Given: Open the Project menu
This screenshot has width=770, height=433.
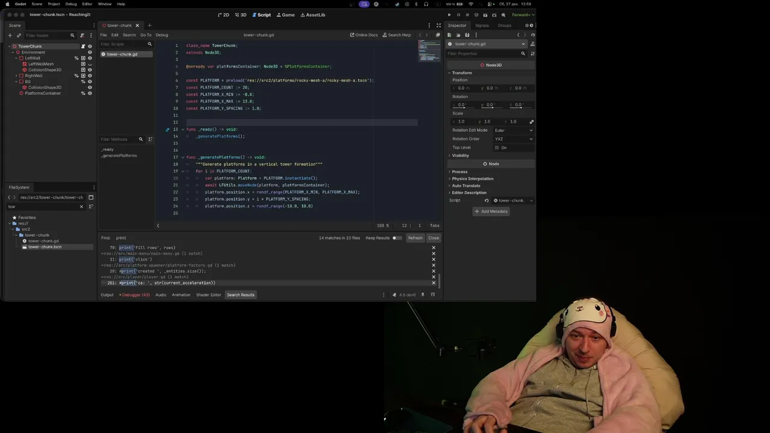Looking at the screenshot, I should pos(54,4).
